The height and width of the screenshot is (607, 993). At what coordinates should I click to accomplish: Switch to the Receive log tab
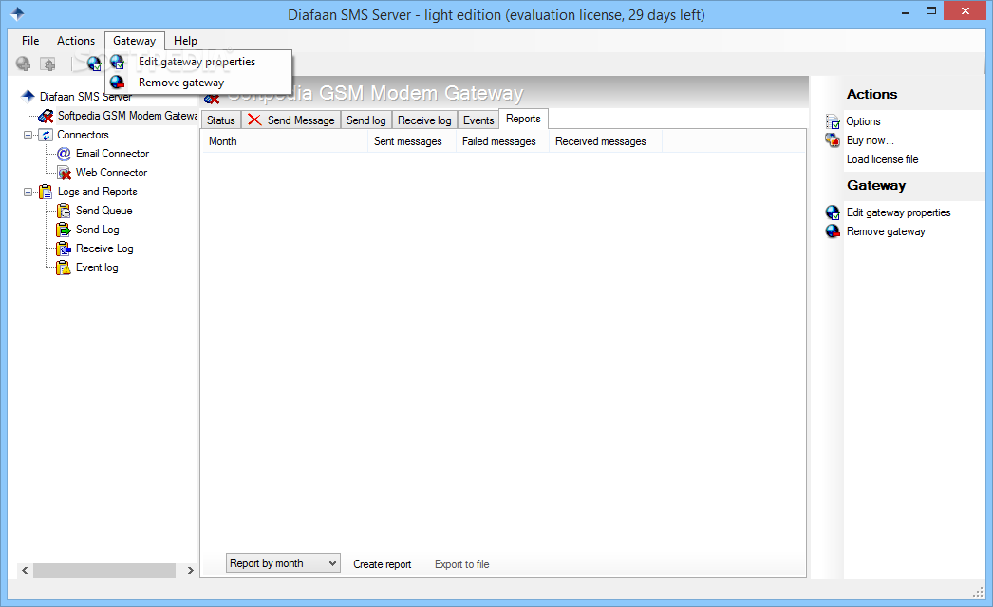point(424,120)
